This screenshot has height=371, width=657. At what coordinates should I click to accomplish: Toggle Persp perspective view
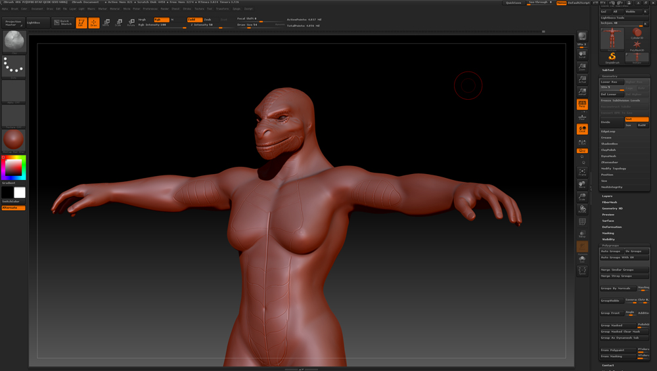(x=582, y=104)
